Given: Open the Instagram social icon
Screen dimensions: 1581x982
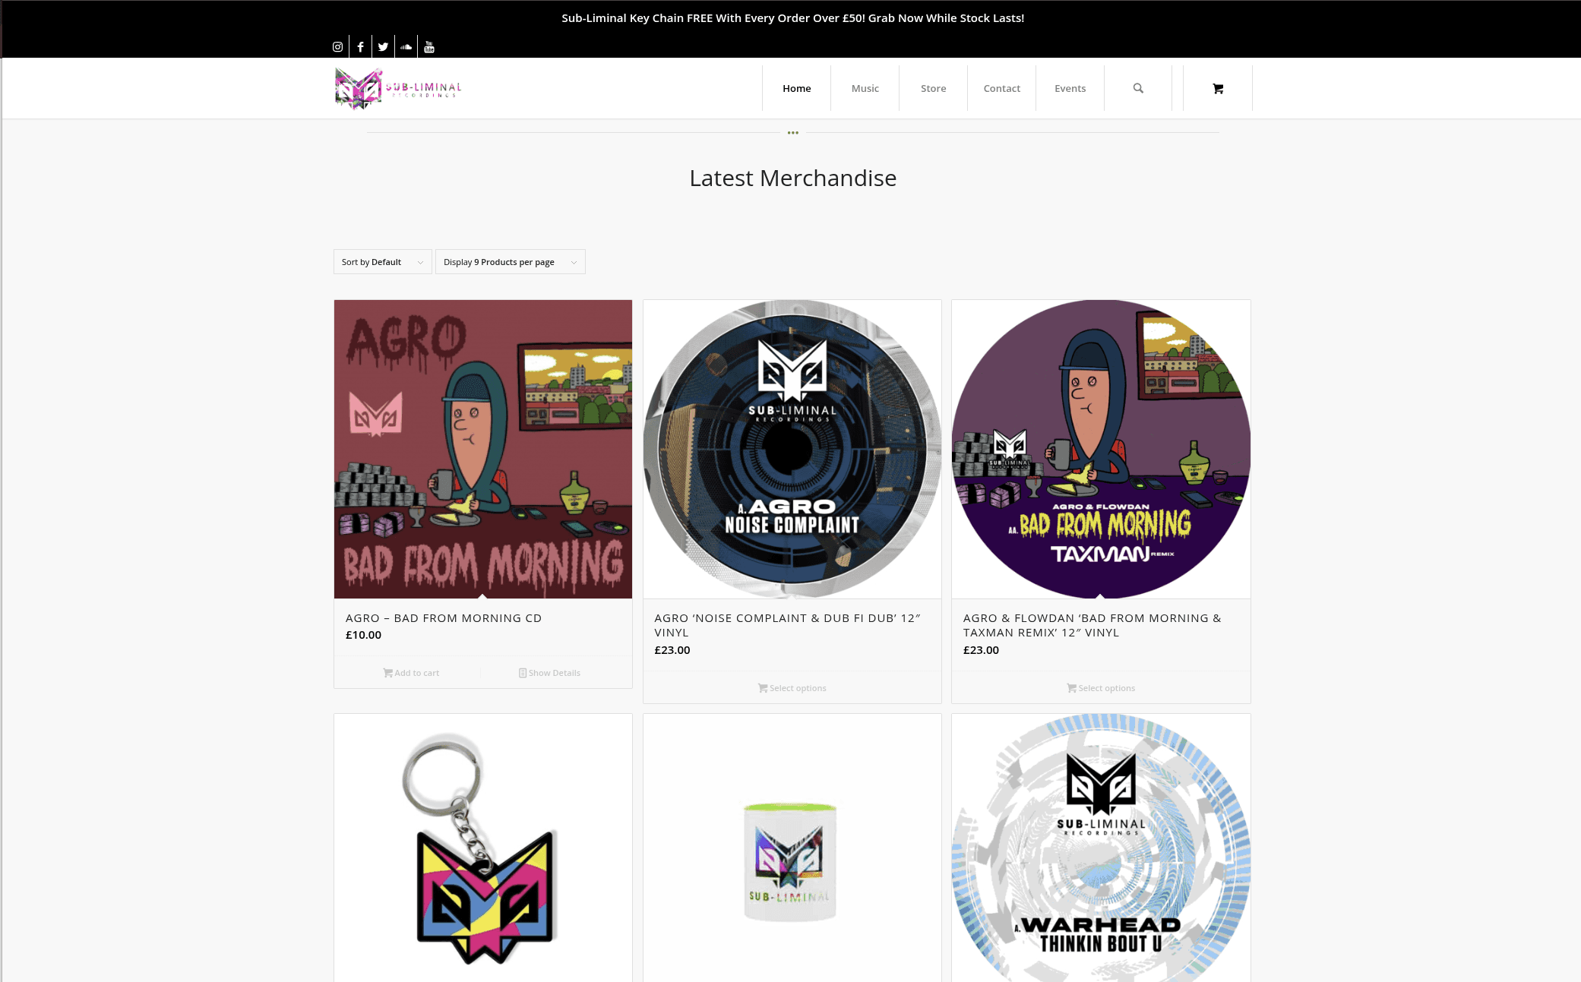Looking at the screenshot, I should [x=337, y=47].
